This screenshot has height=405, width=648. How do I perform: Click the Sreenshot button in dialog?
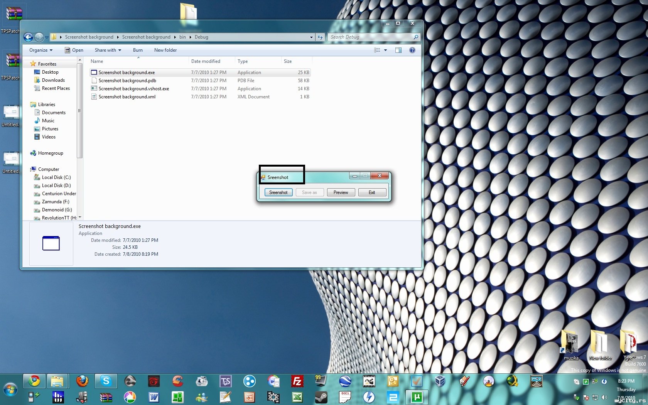(x=278, y=192)
